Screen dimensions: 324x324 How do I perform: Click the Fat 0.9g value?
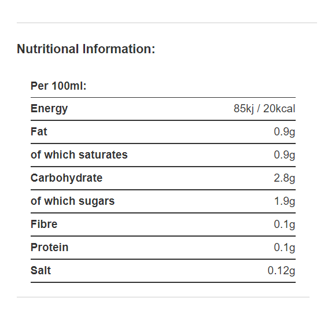[284, 132]
